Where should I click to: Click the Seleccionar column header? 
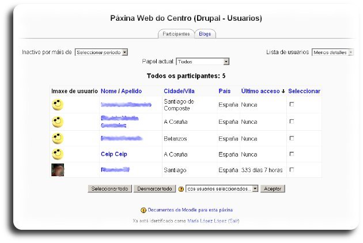[x=304, y=91]
